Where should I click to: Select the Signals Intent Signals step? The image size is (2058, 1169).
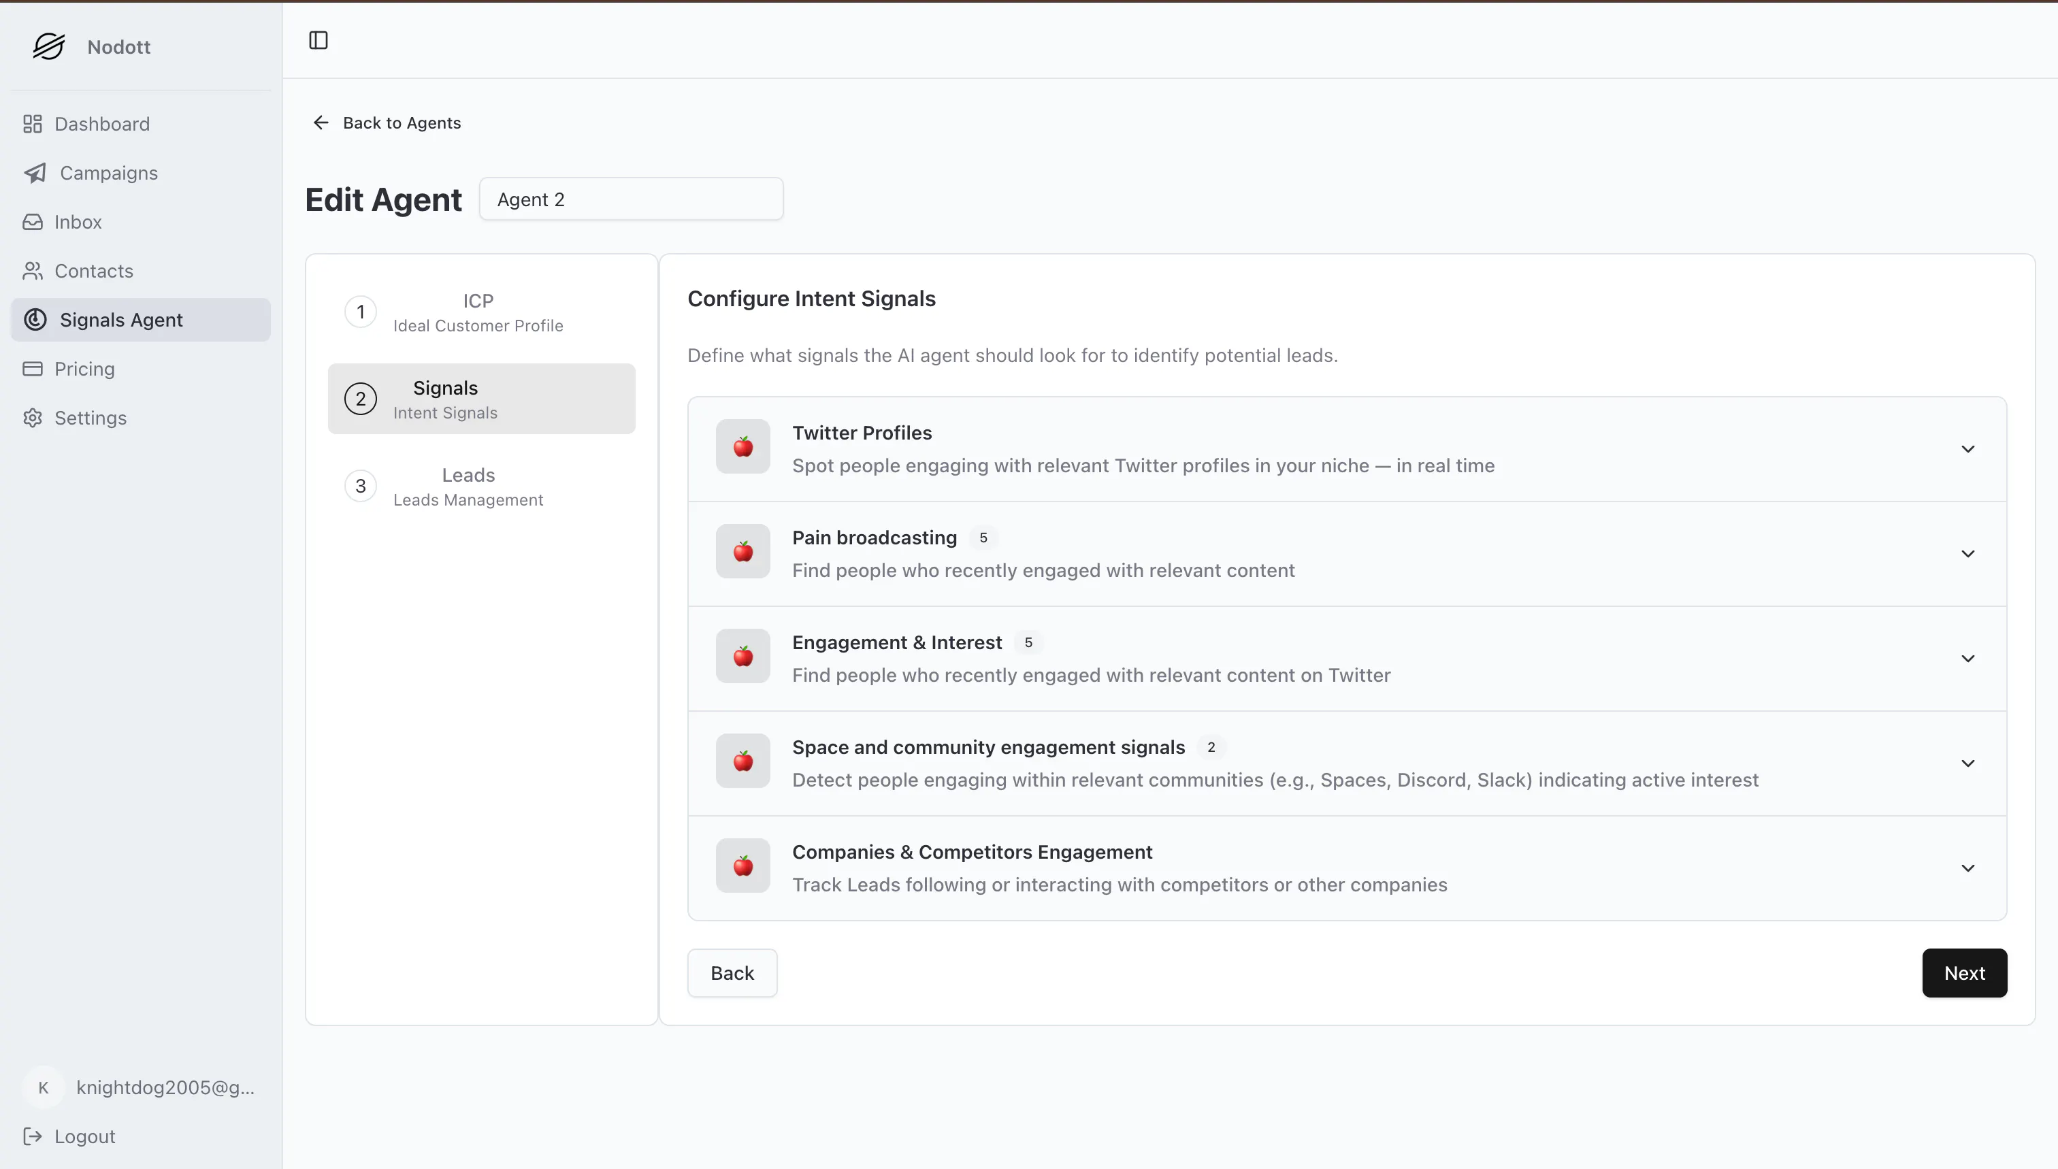click(481, 399)
